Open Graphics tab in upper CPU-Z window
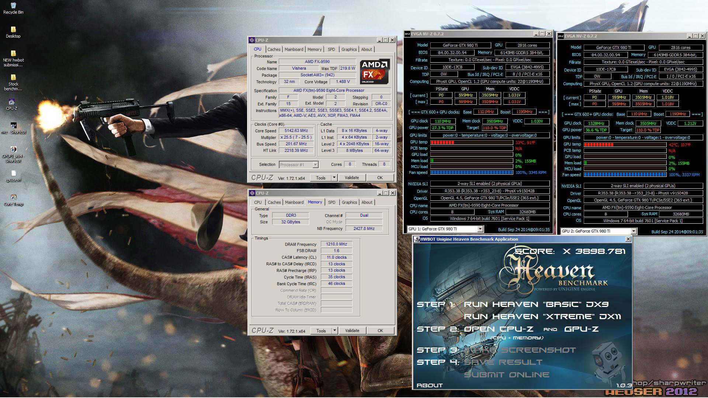The image size is (708, 398). pyautogui.click(x=349, y=49)
